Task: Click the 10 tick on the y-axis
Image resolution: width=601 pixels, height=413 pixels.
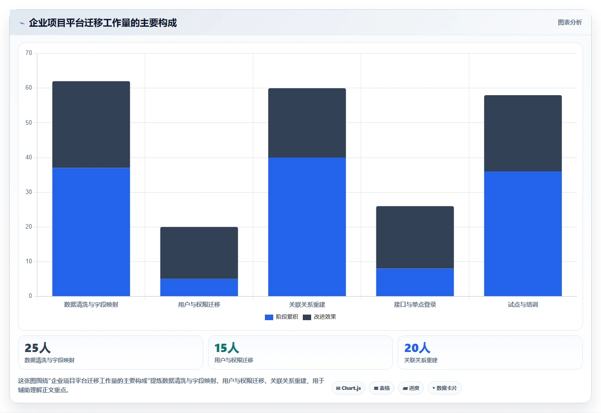Action: (29, 261)
